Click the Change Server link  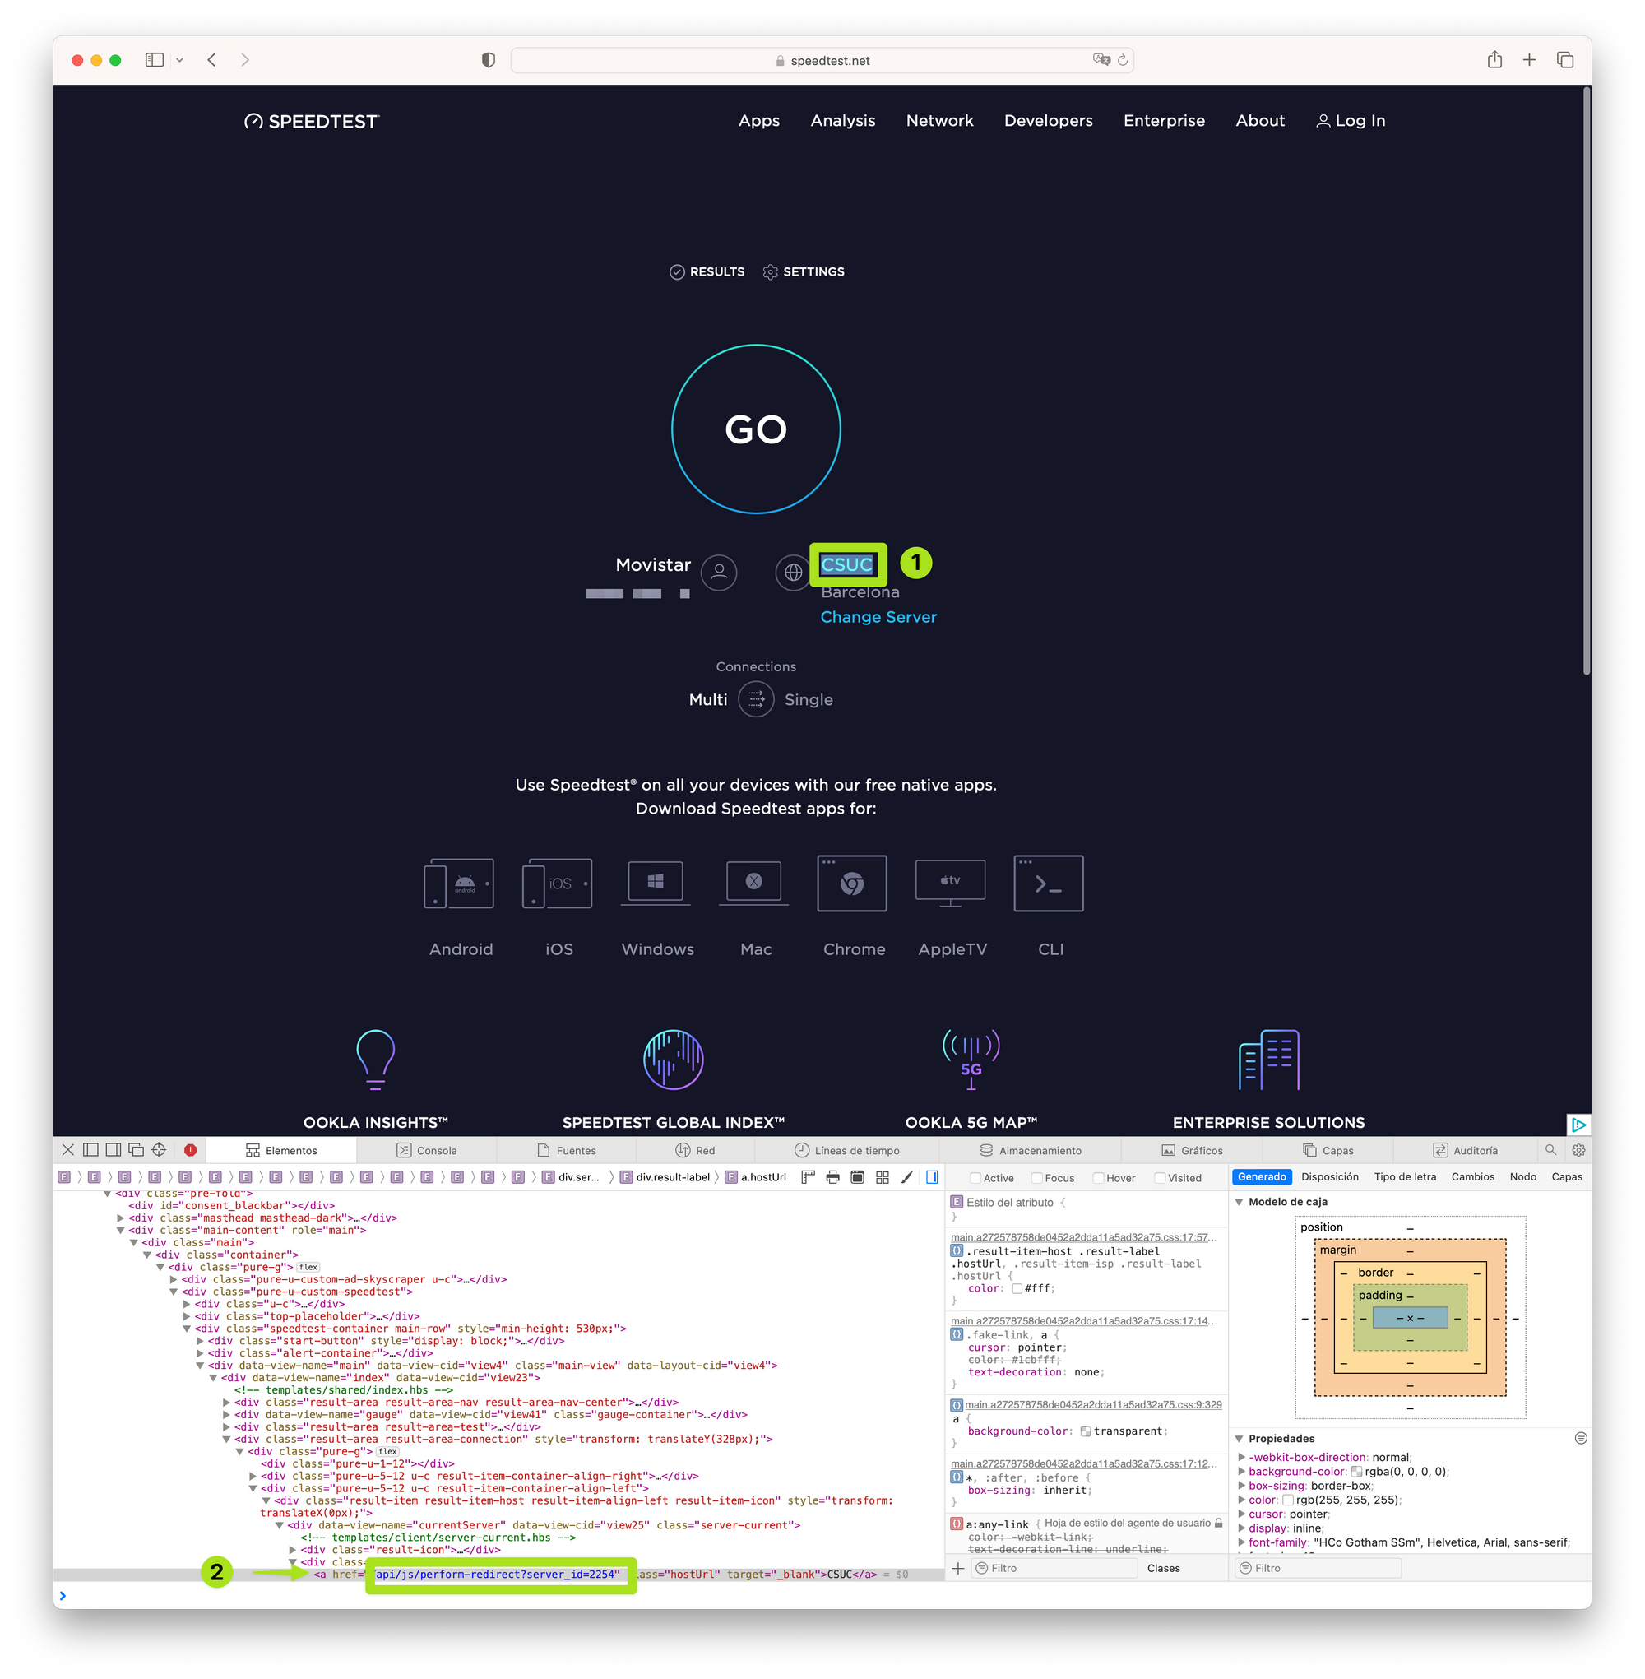click(878, 616)
